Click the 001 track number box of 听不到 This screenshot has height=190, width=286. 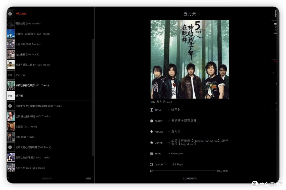pyautogui.click(x=11, y=96)
